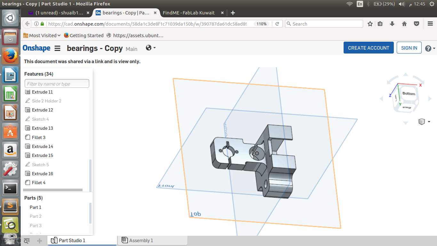Save page to Pocket
437x246 pixels.
click(x=417, y=24)
